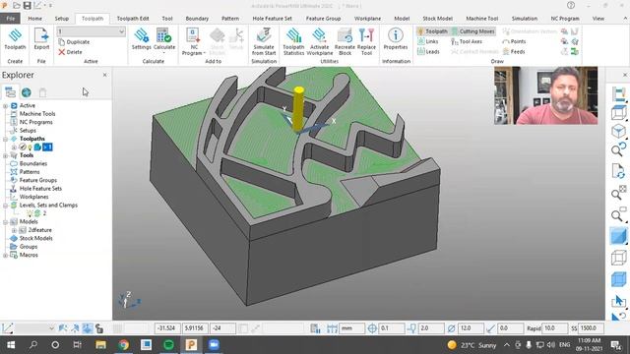Click the save disk icon in title bar
This screenshot has width=630, height=354.
pyautogui.click(x=27, y=6)
